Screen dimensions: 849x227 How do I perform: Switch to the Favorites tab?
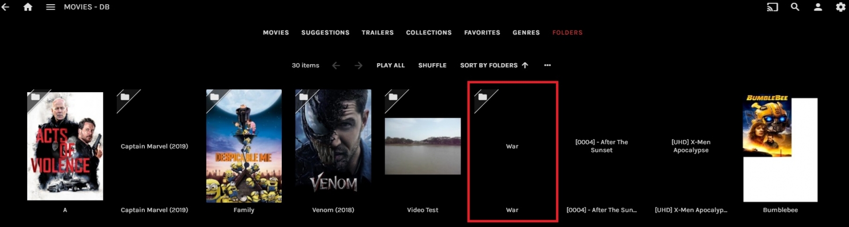tap(482, 32)
